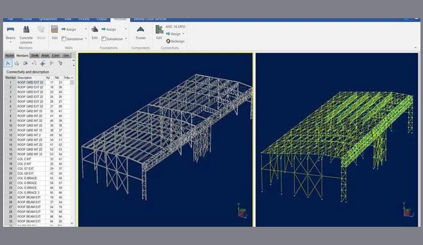
Task: Expand the Foundations Standalone dropdown arrow
Action: [x=126, y=38]
